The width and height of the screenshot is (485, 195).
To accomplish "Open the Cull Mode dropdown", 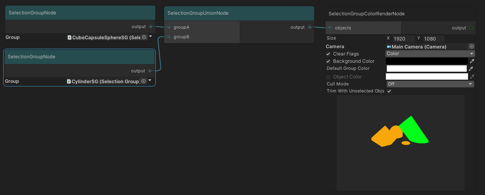I will [430, 84].
